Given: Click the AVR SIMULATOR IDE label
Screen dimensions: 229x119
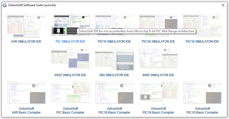Looking at the screenshot, I should click(x=26, y=42).
